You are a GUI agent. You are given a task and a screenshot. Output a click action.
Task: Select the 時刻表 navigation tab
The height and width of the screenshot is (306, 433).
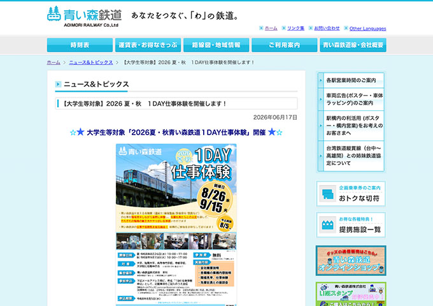(x=80, y=45)
